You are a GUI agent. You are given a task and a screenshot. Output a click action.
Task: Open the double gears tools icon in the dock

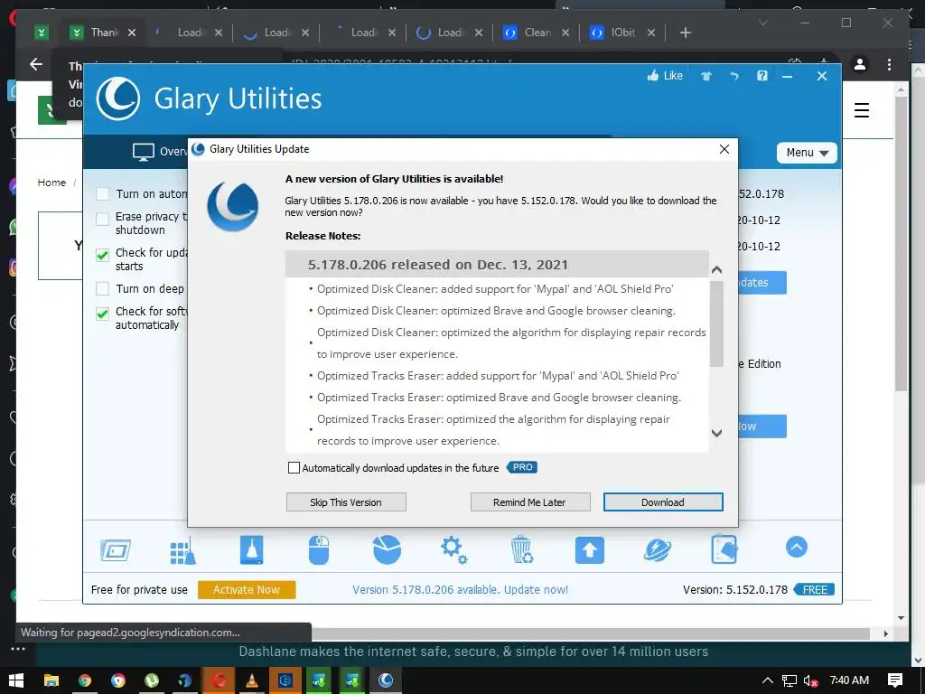point(454,550)
